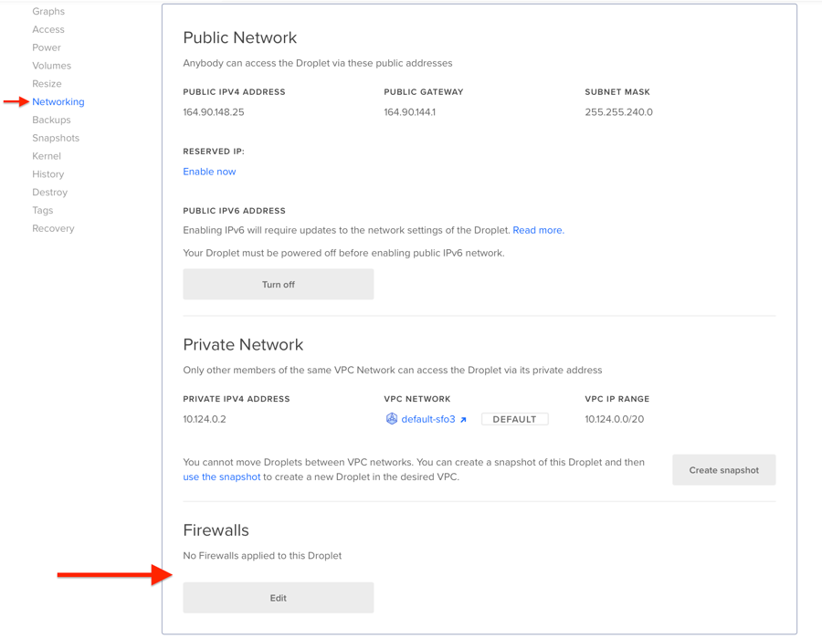Go to Snapshots in the sidebar
Viewport: 822px width, 639px height.
pos(56,138)
